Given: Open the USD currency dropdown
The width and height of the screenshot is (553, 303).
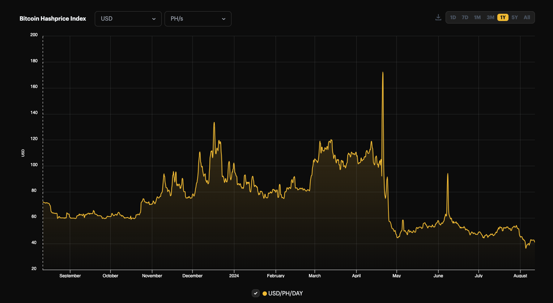Looking at the screenshot, I should point(128,18).
